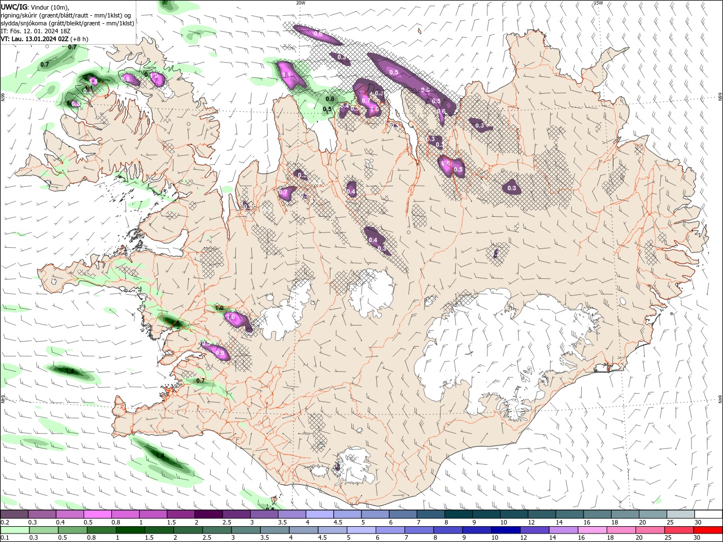
Task: Click the '(+8 h)' forecast offset
Action: click(x=80, y=39)
